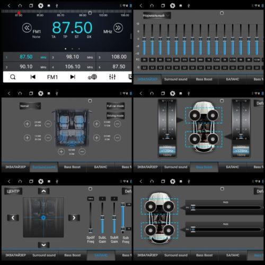Open БАЛАНС tab in the bass boost screen

tap(233, 167)
